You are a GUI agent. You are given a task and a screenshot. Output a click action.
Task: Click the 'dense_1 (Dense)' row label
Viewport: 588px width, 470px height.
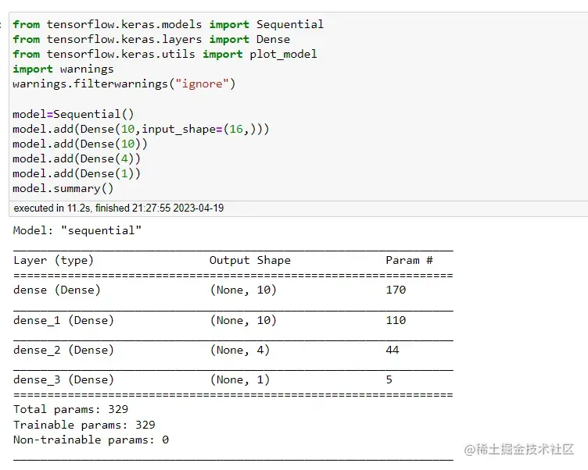point(63,321)
